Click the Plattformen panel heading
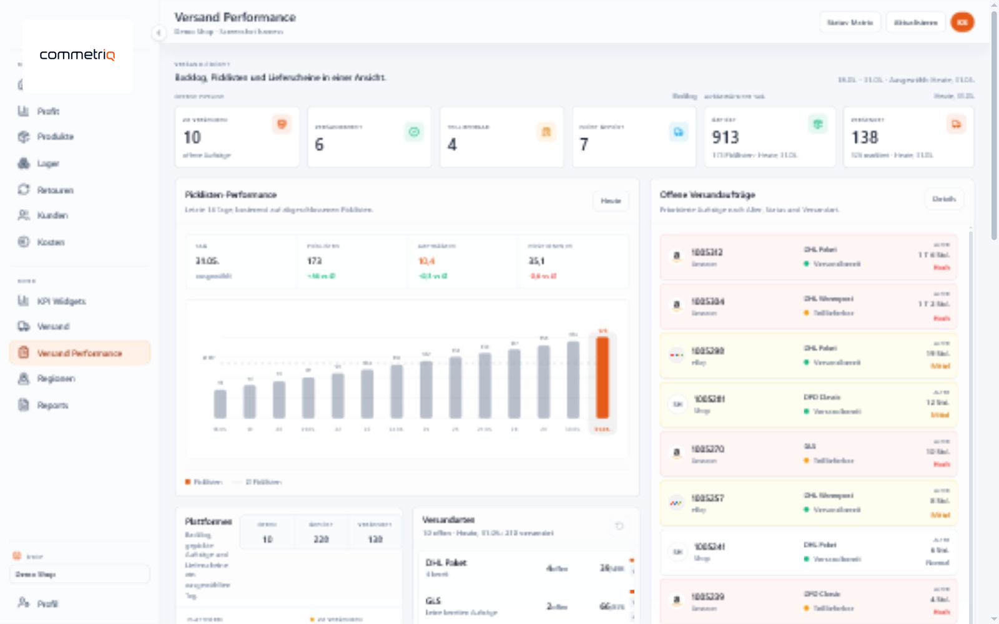999x624 pixels. tap(209, 521)
